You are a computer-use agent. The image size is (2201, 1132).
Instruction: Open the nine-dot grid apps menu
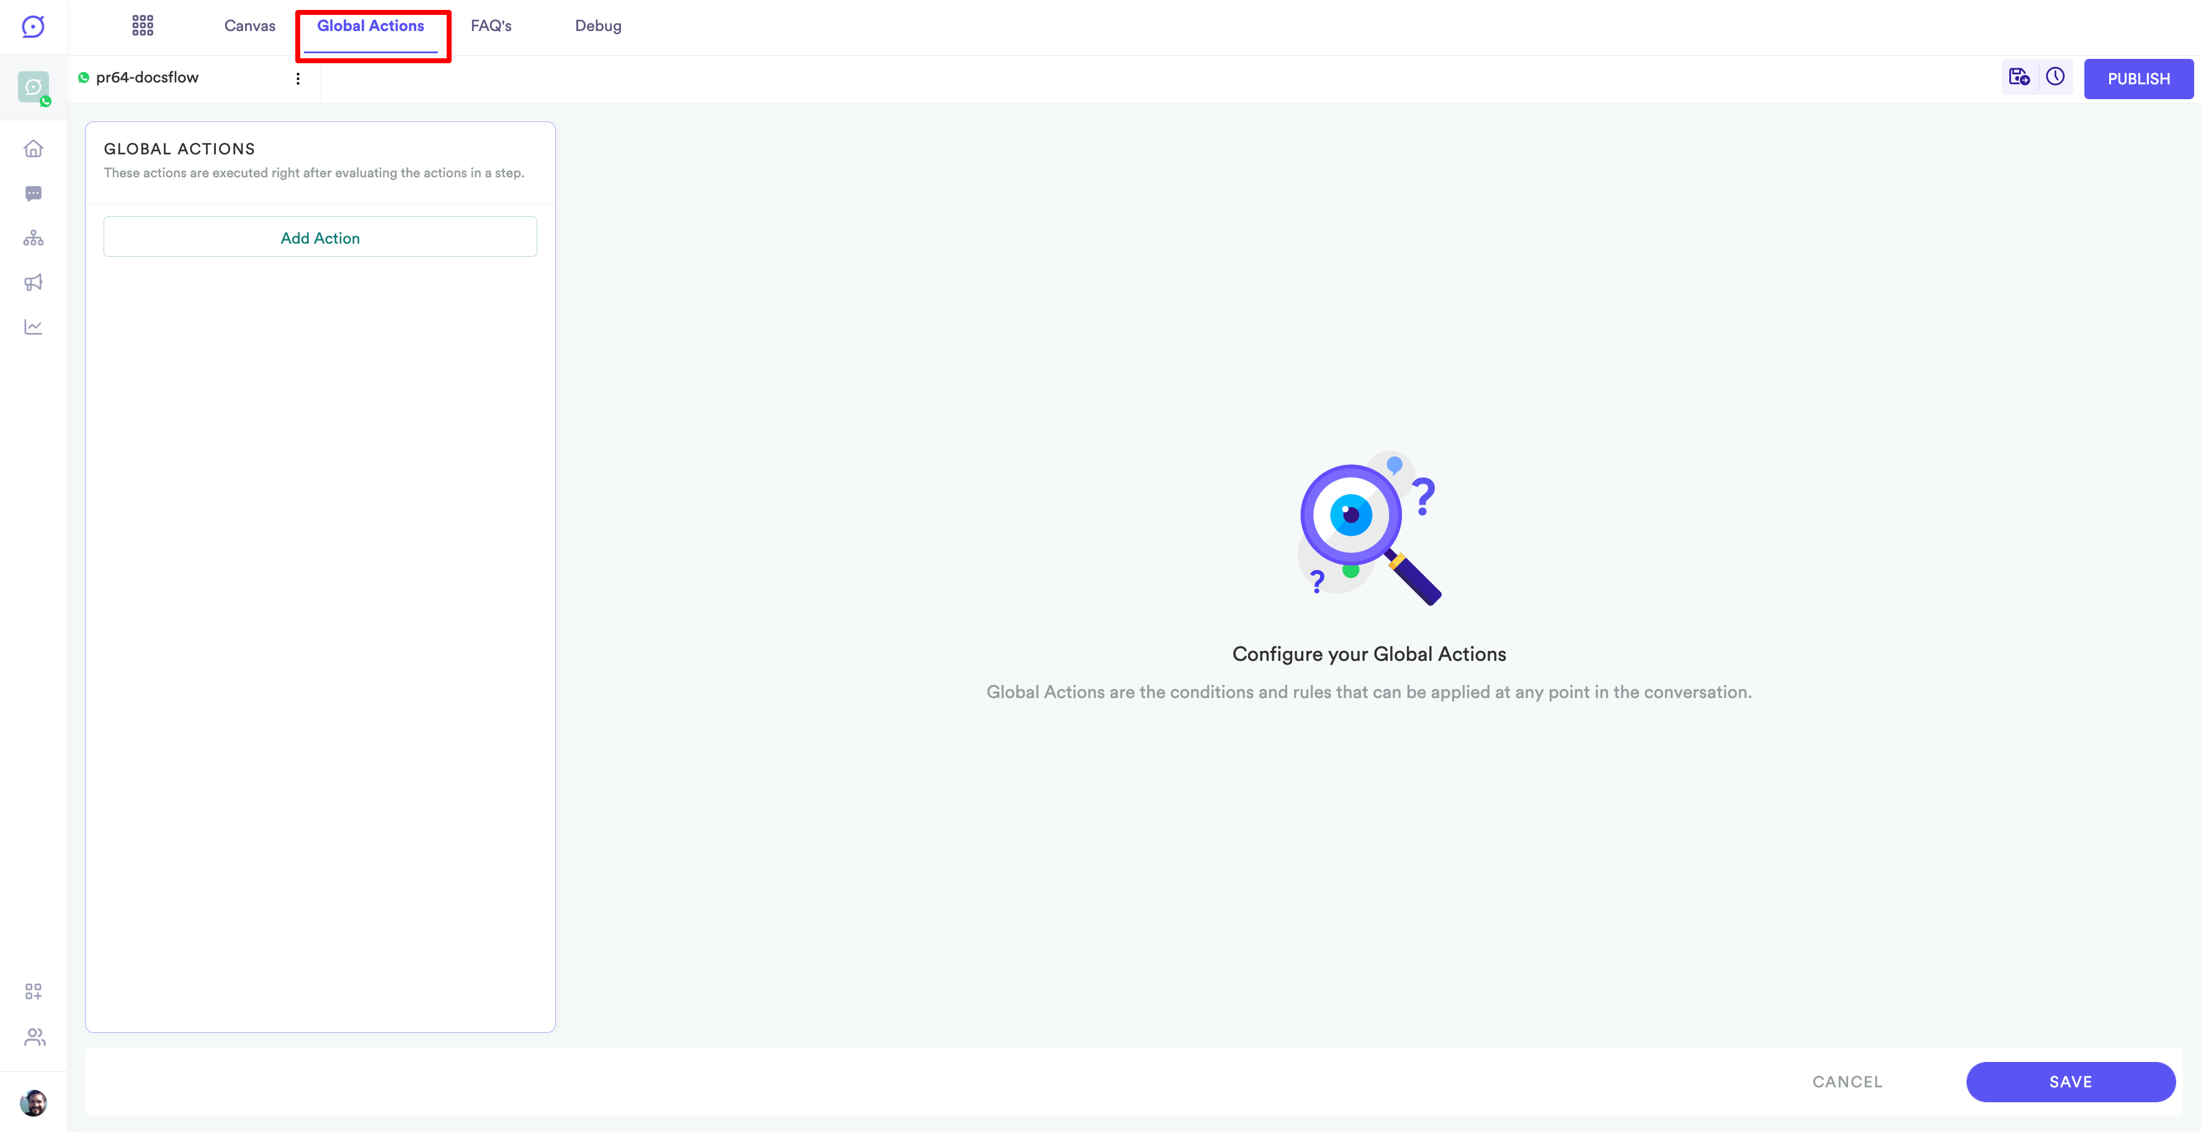pyautogui.click(x=143, y=25)
